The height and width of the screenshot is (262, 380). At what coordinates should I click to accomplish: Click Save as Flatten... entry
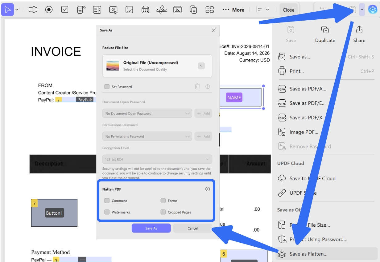(326, 254)
